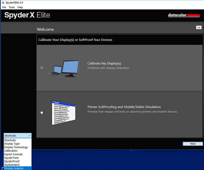
Task: Click the SpyderX Elite logo text
Action: click(x=27, y=15)
